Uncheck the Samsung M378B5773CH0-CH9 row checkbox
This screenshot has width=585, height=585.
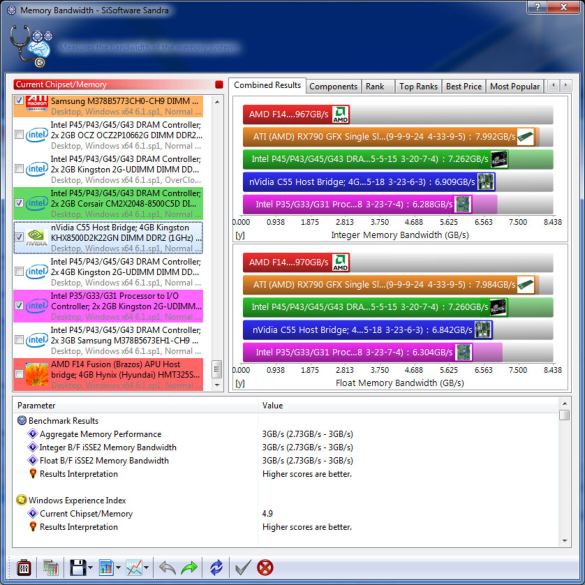click(19, 100)
